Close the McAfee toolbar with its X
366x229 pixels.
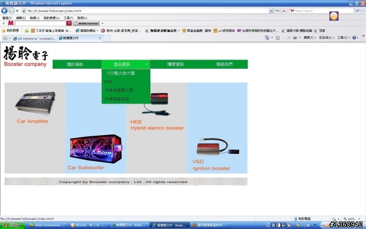coord(3,23)
